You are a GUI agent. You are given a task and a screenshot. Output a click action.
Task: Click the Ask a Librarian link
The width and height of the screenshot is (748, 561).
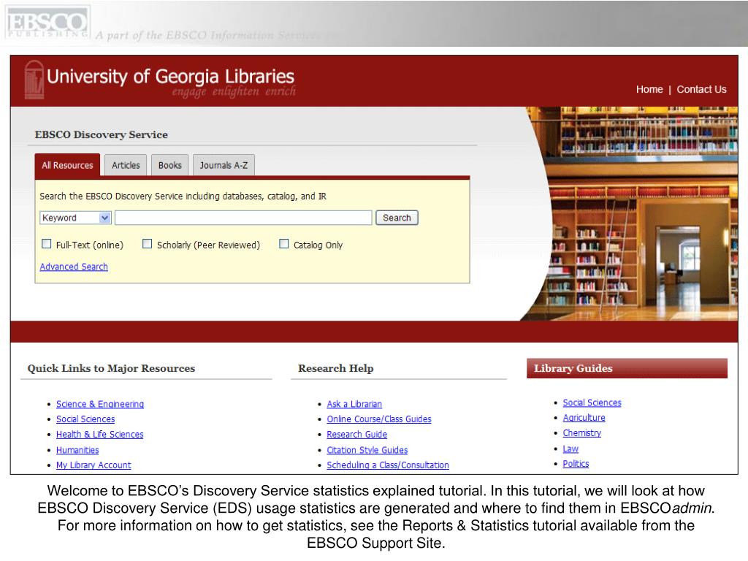coord(354,404)
